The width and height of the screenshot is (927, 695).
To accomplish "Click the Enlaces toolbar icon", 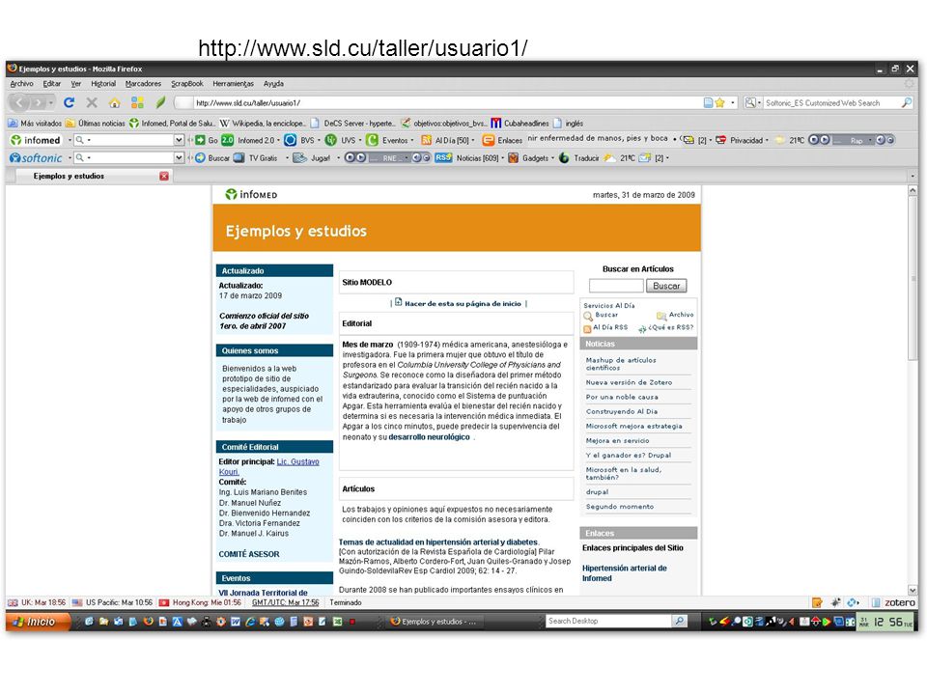I will (x=489, y=140).
